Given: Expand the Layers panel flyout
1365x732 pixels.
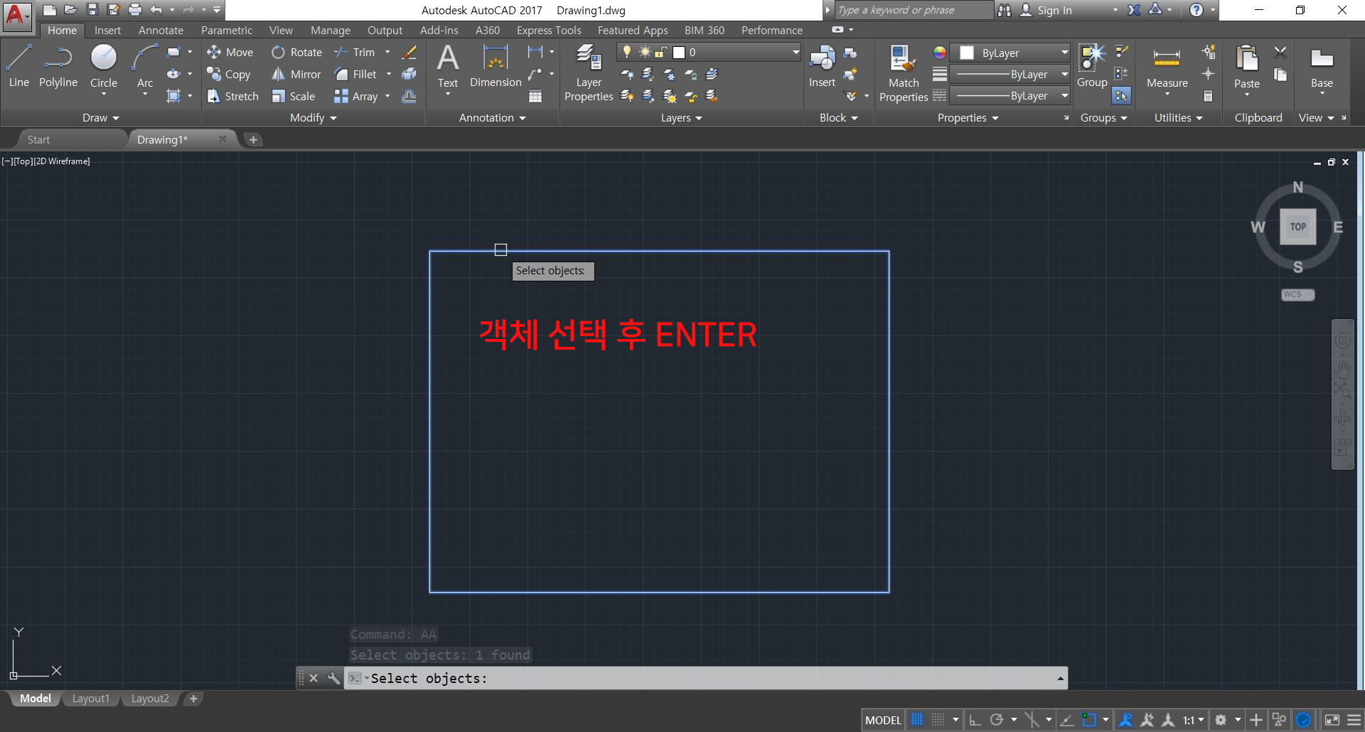Looking at the screenshot, I should click(x=681, y=118).
